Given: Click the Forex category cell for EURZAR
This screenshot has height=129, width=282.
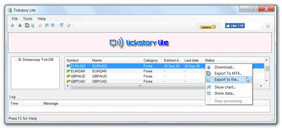Looking at the screenshot, I should click(x=148, y=71).
